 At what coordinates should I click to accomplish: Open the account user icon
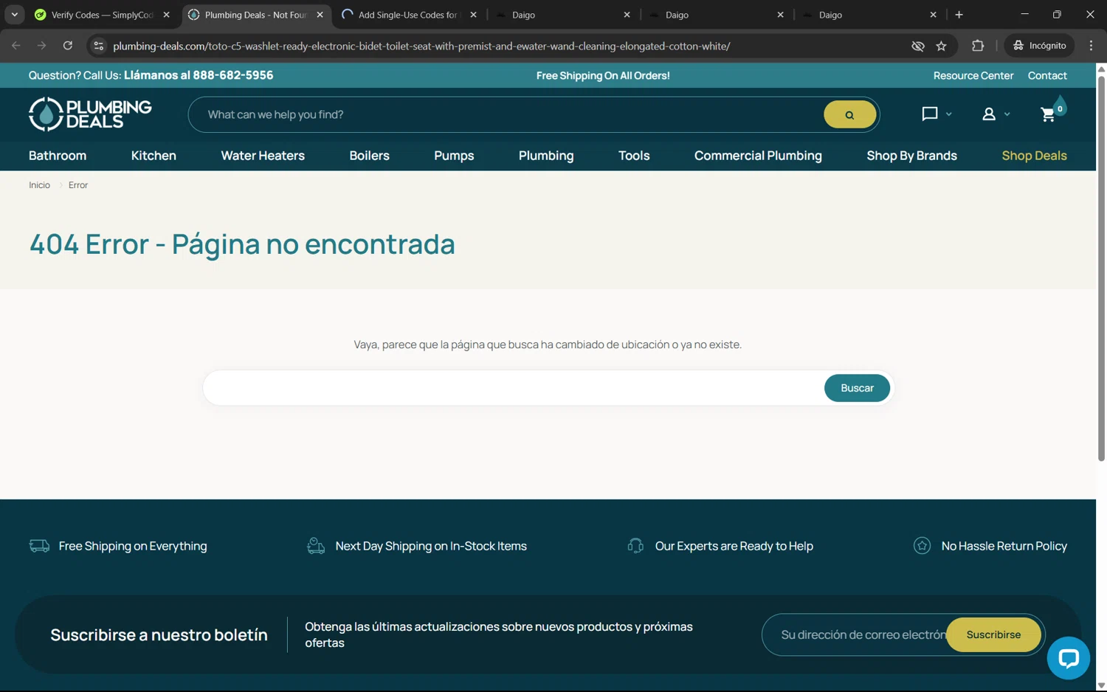(988, 114)
